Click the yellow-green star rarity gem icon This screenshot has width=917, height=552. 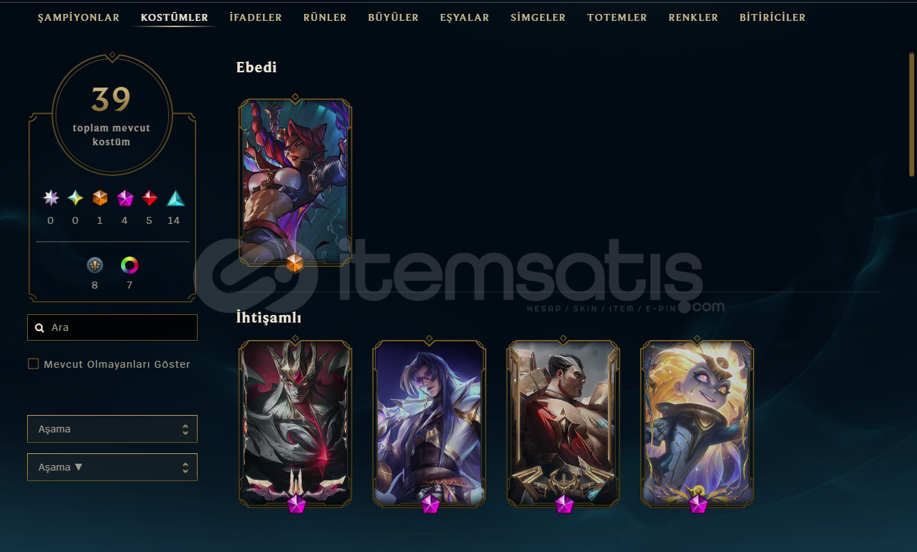[75, 199]
